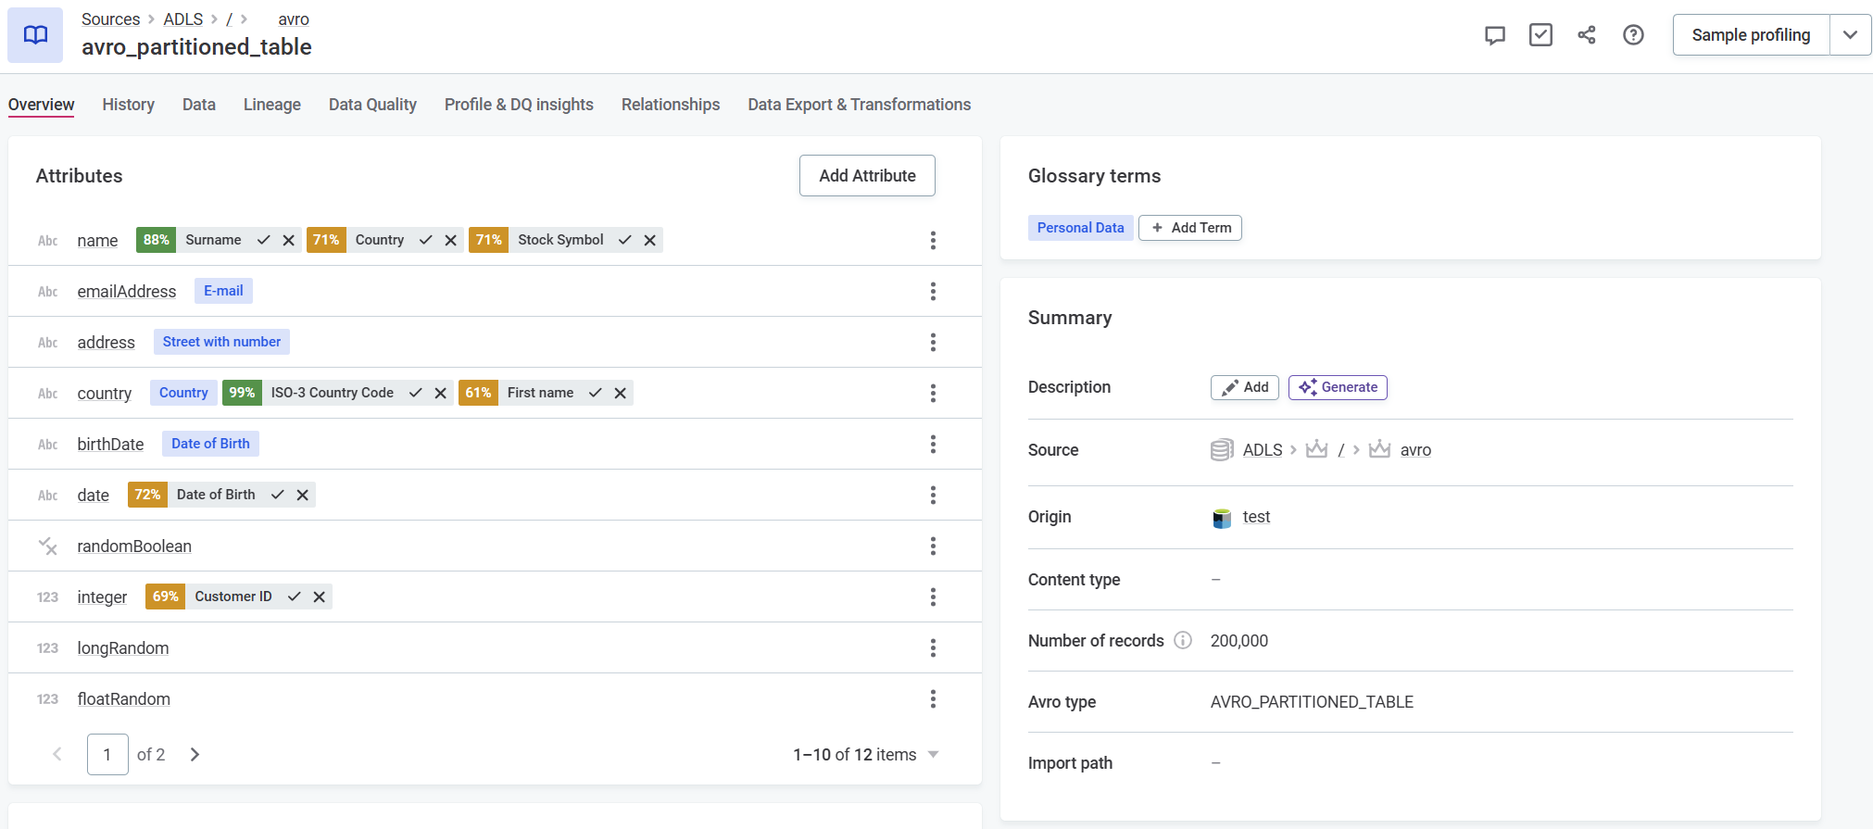Open three-dot menu for emailAddress attribute
The image size is (1873, 829).
933,292
